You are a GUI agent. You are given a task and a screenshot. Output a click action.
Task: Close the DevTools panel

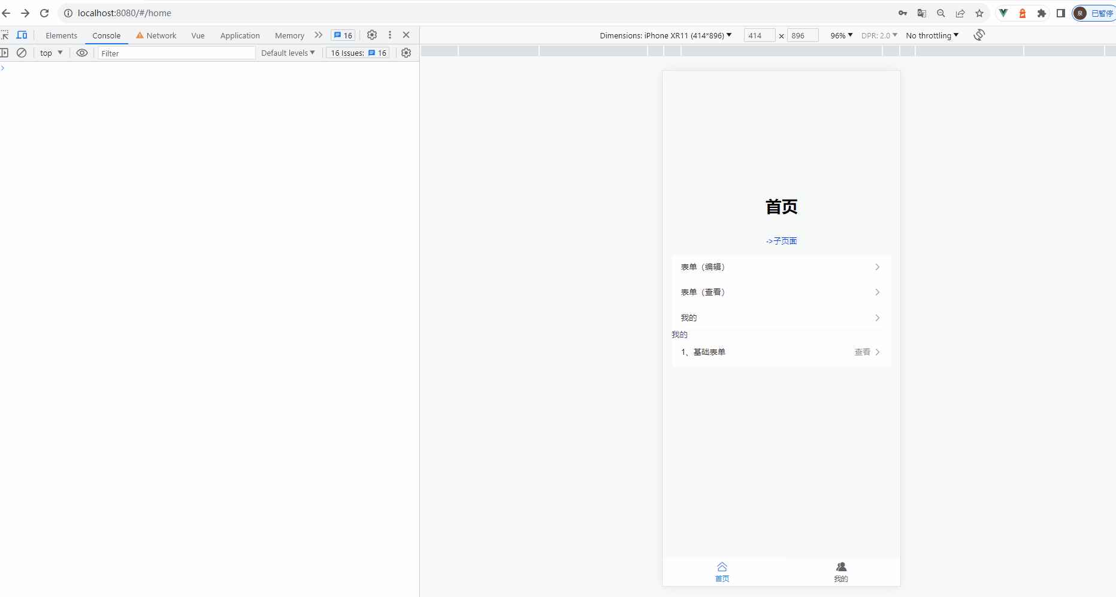pos(406,35)
